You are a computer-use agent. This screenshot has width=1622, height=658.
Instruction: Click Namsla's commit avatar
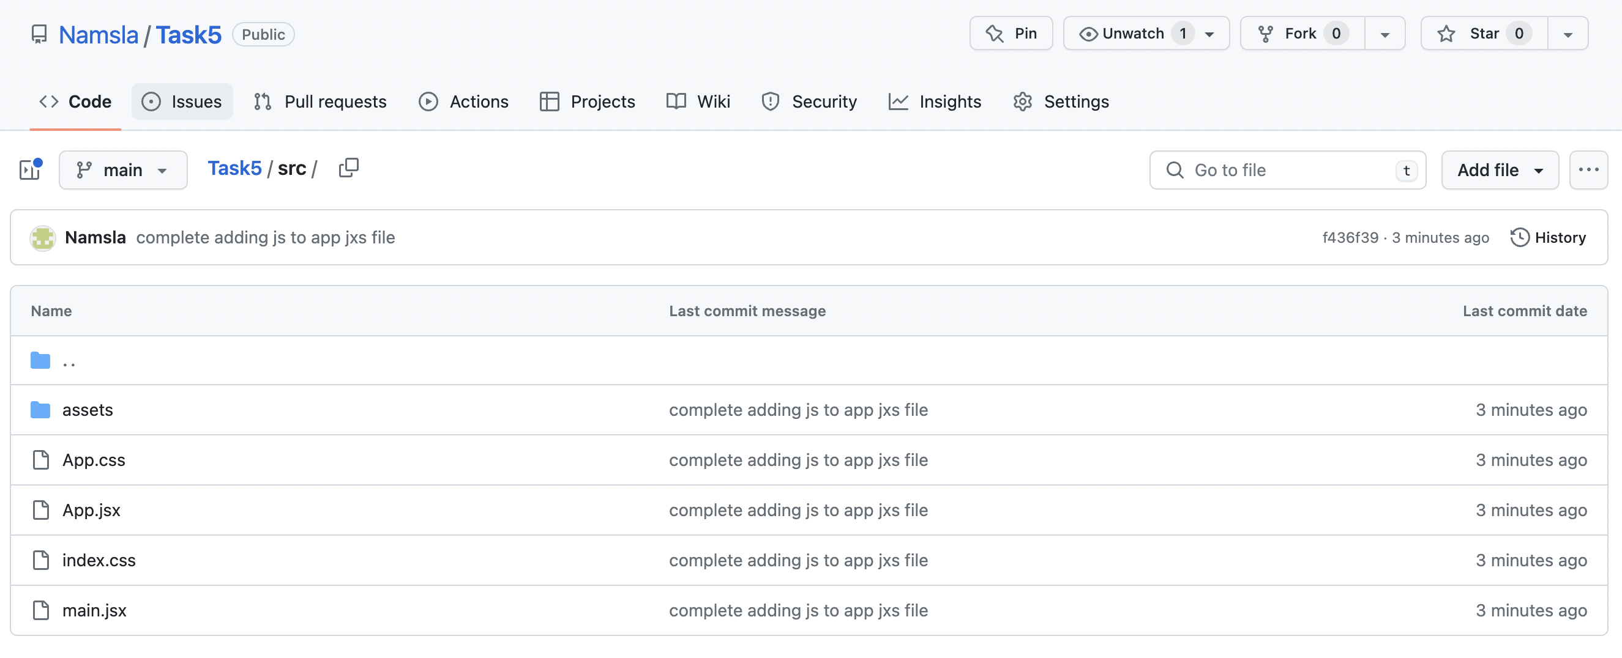pyautogui.click(x=42, y=237)
